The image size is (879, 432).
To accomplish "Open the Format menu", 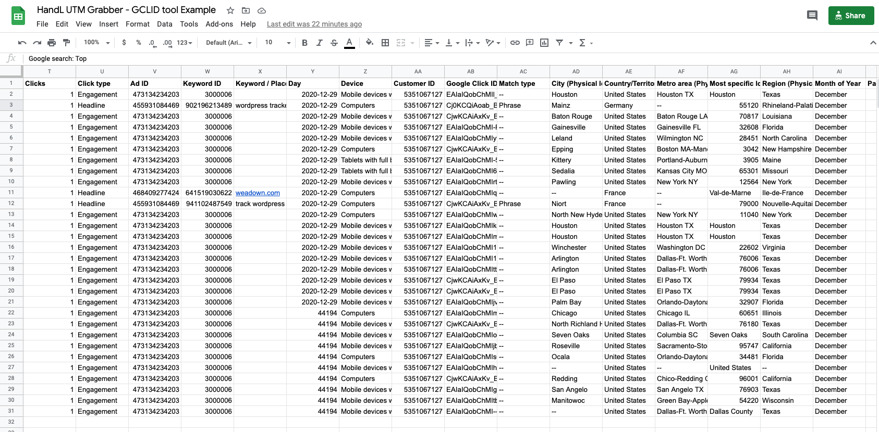I will tap(137, 24).
